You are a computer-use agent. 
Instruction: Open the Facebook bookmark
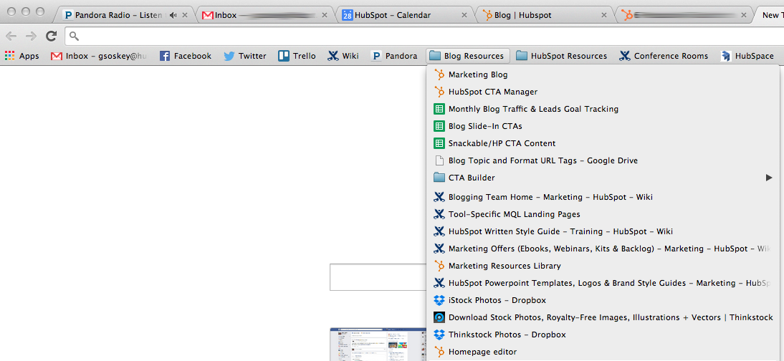tap(185, 56)
